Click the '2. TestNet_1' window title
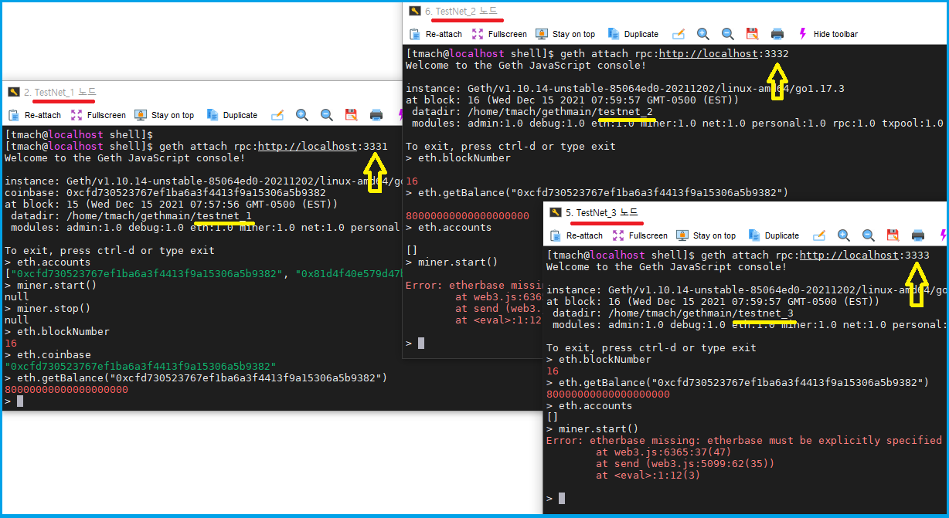 (x=60, y=93)
